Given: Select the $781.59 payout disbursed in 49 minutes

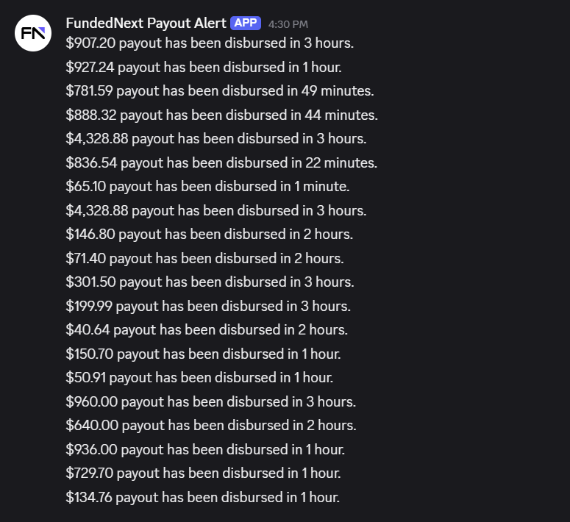Looking at the screenshot, I should click(x=219, y=91).
